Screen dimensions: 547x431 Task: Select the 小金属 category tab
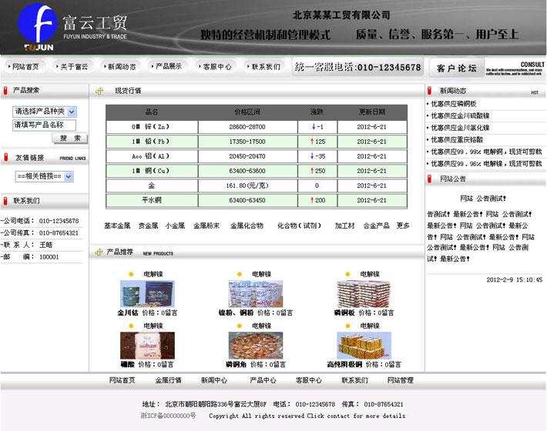coord(175,226)
